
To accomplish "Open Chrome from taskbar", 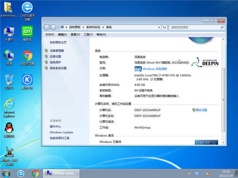I will (x=35, y=174).
